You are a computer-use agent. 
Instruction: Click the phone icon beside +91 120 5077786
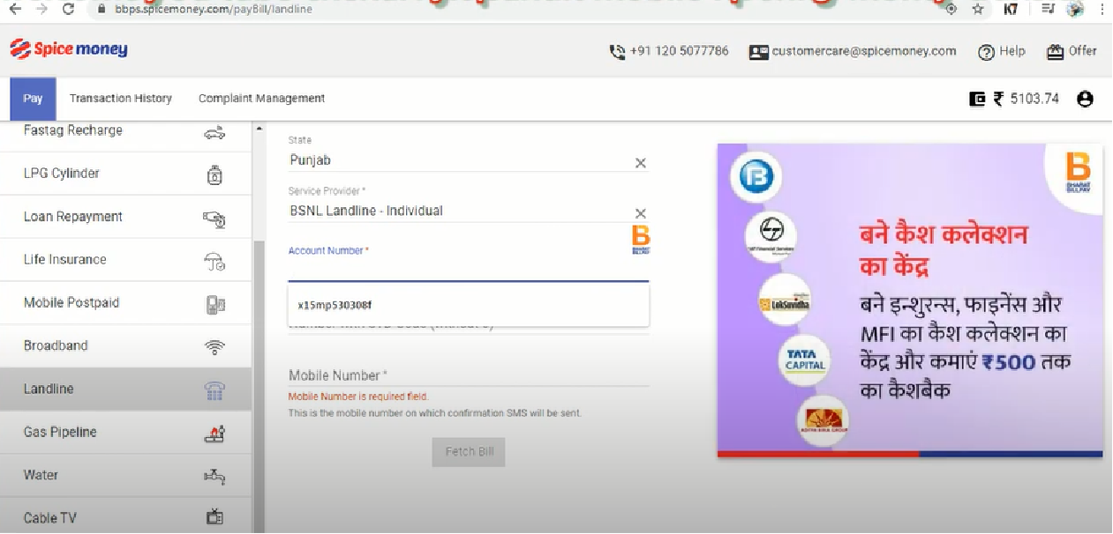pyautogui.click(x=617, y=52)
